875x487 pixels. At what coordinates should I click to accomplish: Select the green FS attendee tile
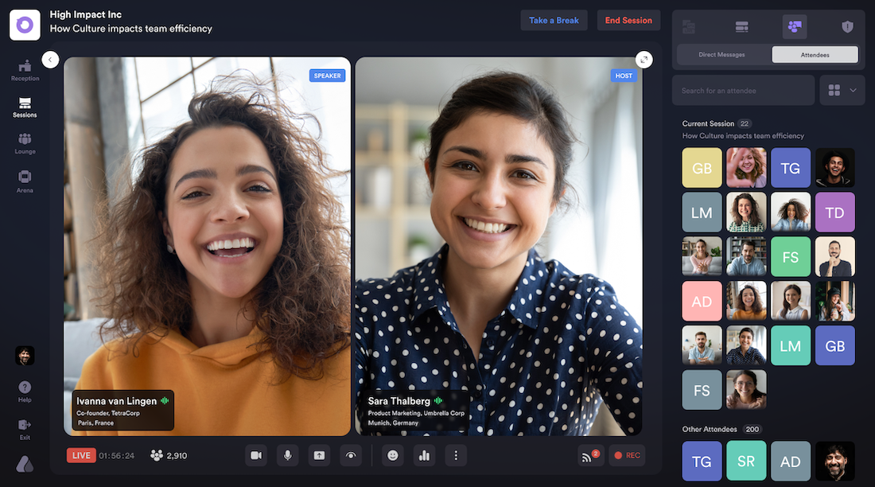[x=791, y=257]
